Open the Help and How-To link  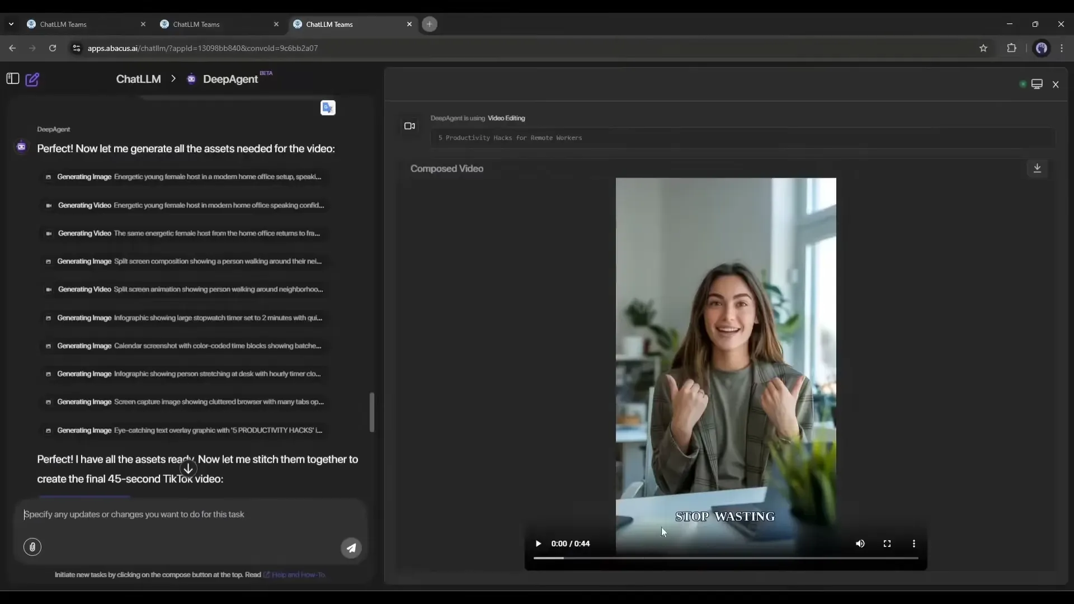(294, 575)
